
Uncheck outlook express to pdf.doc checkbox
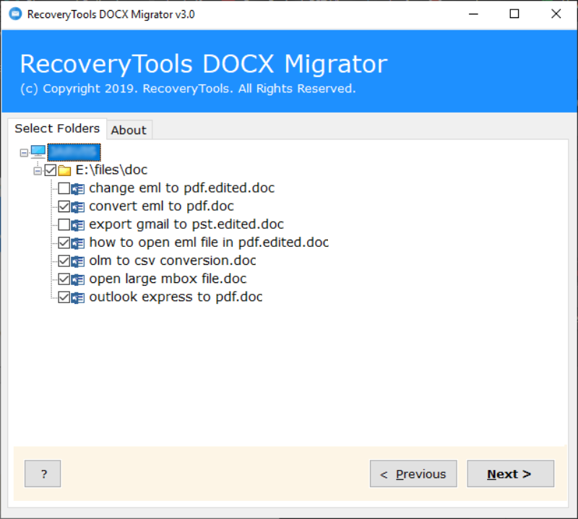(64, 297)
